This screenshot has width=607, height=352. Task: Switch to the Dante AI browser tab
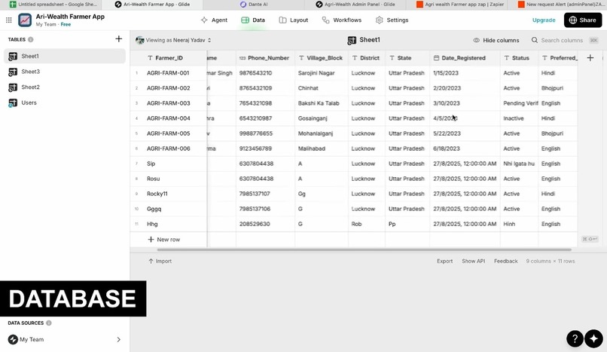(254, 5)
